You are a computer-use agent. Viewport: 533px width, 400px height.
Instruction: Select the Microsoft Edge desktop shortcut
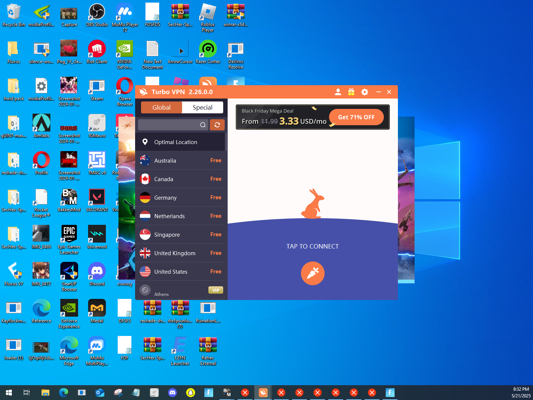coord(69,351)
